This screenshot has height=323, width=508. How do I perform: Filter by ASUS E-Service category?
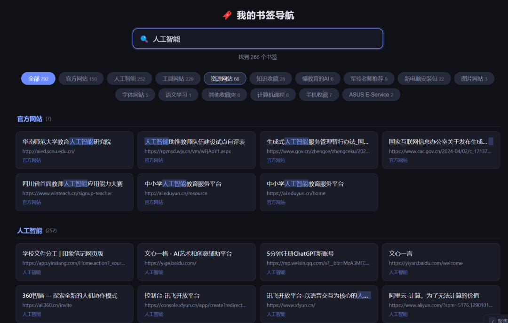pyautogui.click(x=371, y=95)
